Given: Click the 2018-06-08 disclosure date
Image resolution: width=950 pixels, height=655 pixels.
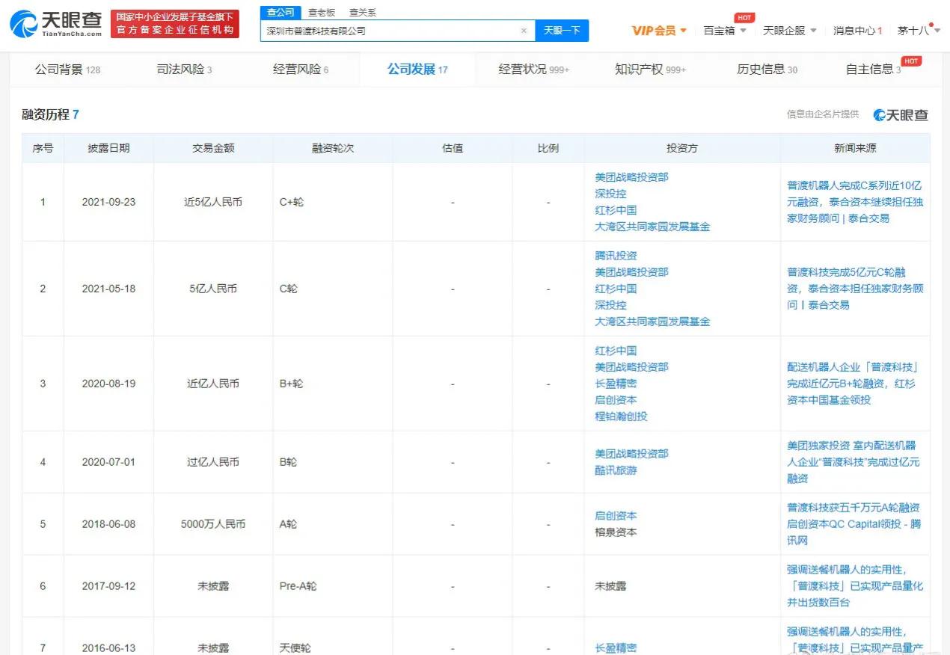Looking at the screenshot, I should (x=109, y=524).
